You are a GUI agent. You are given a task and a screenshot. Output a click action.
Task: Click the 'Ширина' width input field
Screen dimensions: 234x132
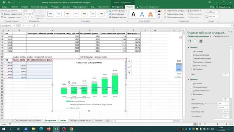pos(222,107)
